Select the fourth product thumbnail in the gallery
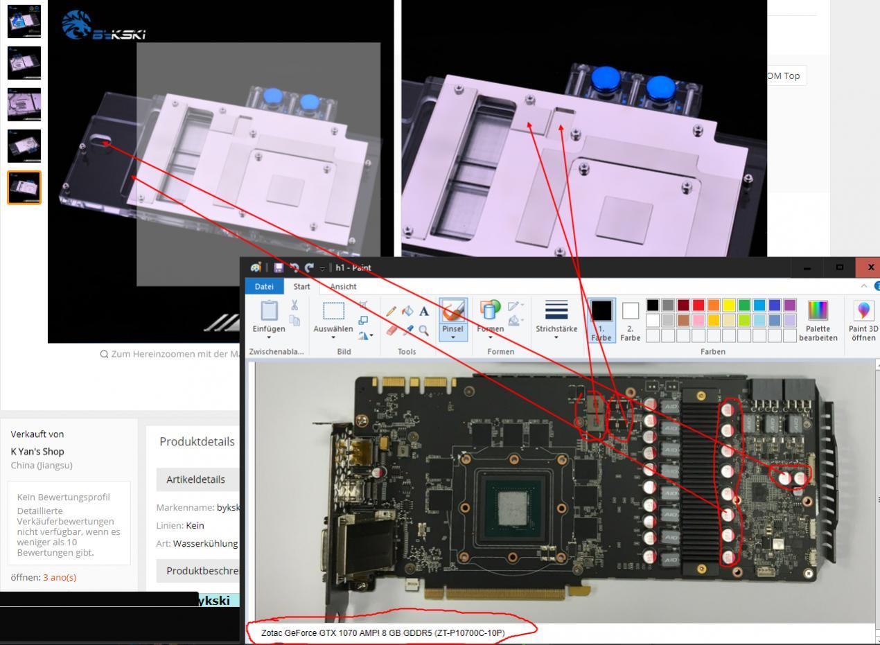Viewport: 880px width, 645px height. 24,146
